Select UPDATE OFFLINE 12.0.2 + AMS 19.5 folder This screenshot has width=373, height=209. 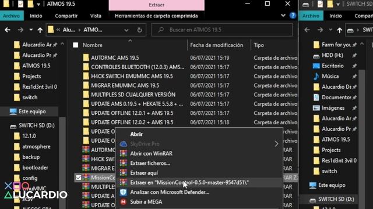pyautogui.click(x=132, y=122)
